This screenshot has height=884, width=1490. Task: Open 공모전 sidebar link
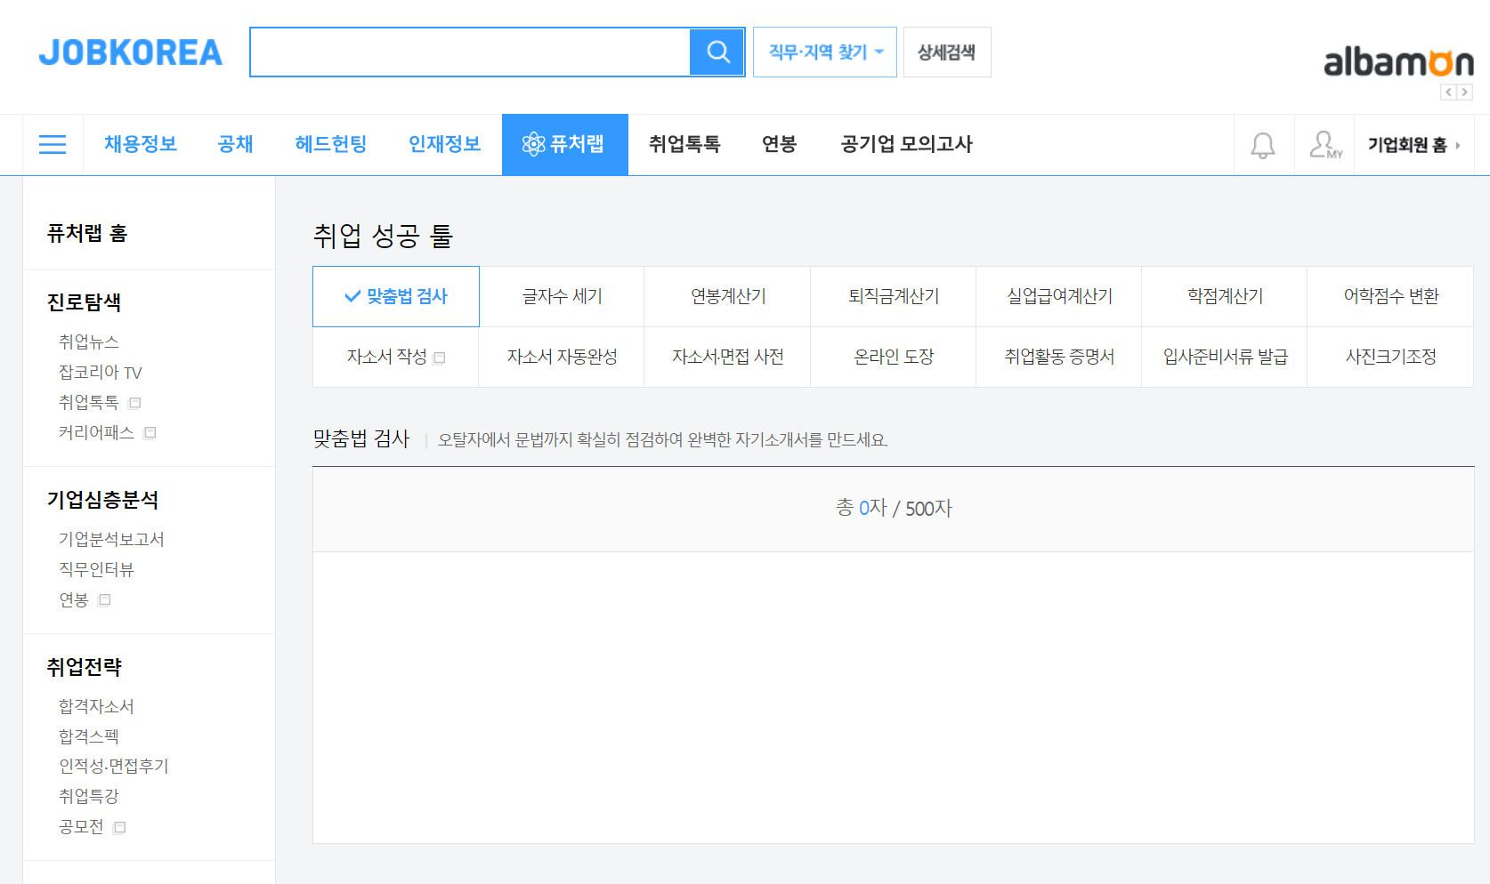(x=81, y=828)
